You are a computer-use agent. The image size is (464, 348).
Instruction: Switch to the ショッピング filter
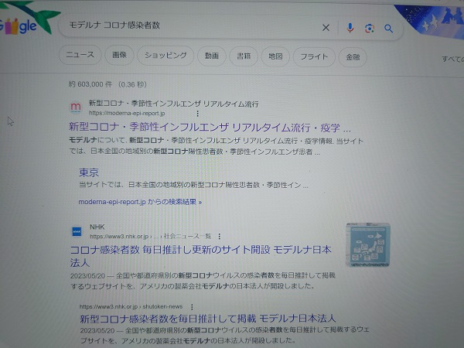(x=165, y=56)
